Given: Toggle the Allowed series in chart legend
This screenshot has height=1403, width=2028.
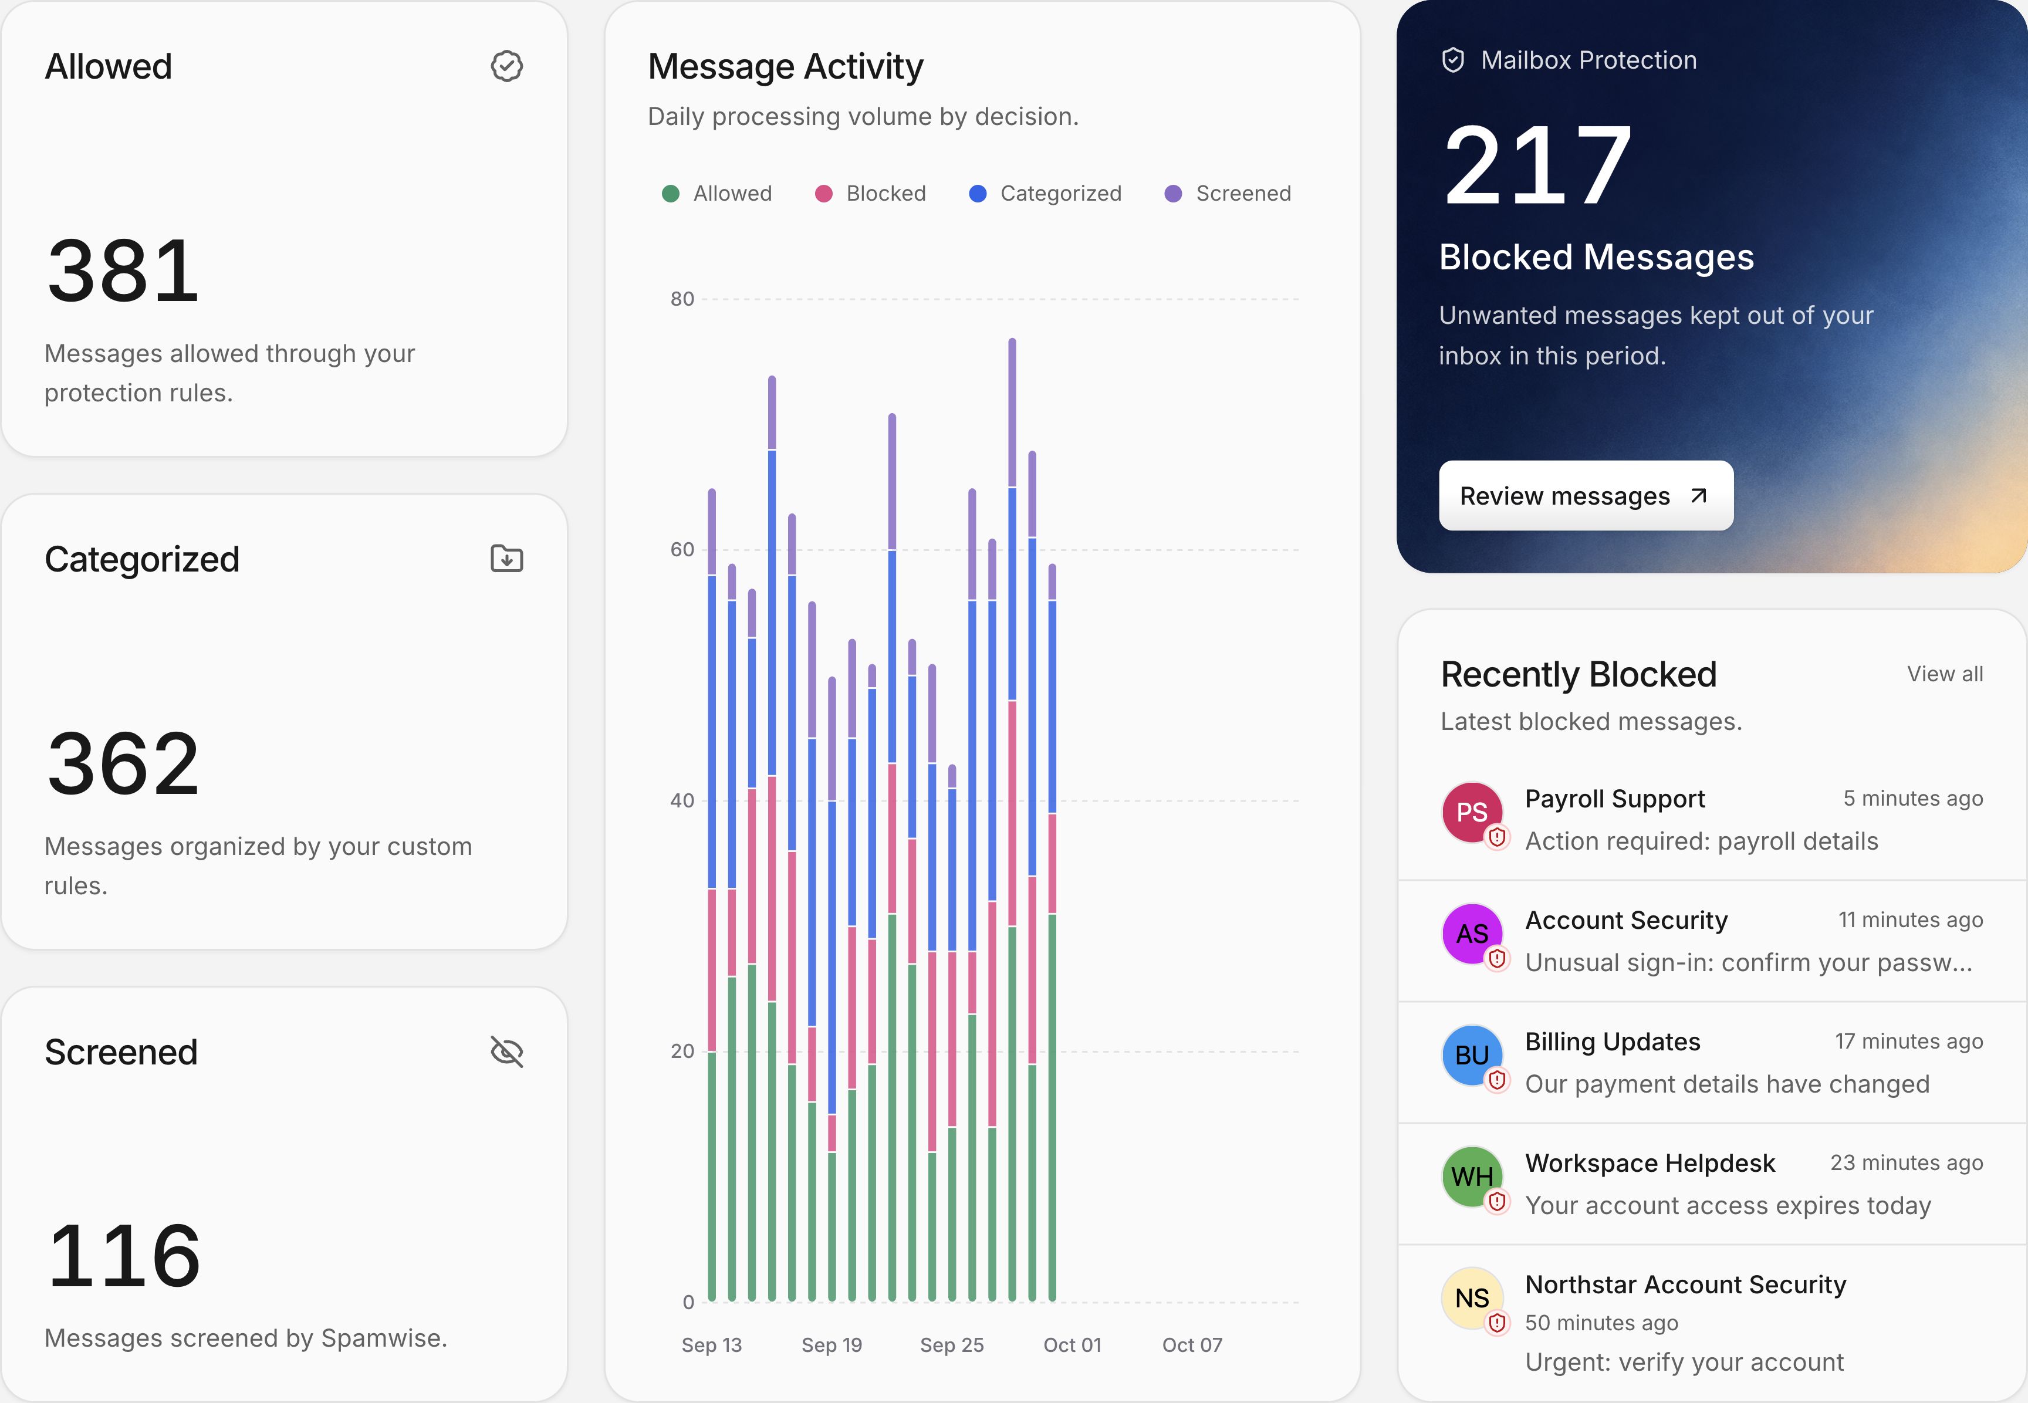Looking at the screenshot, I should [716, 194].
